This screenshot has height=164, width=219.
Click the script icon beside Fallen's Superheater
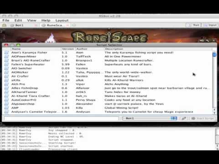pyautogui.click(x=6, y=64)
